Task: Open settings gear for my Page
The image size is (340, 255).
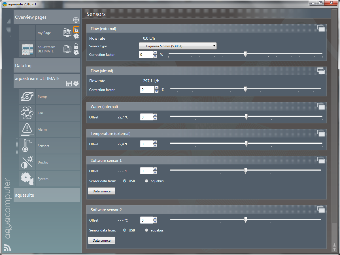Action: point(76,36)
